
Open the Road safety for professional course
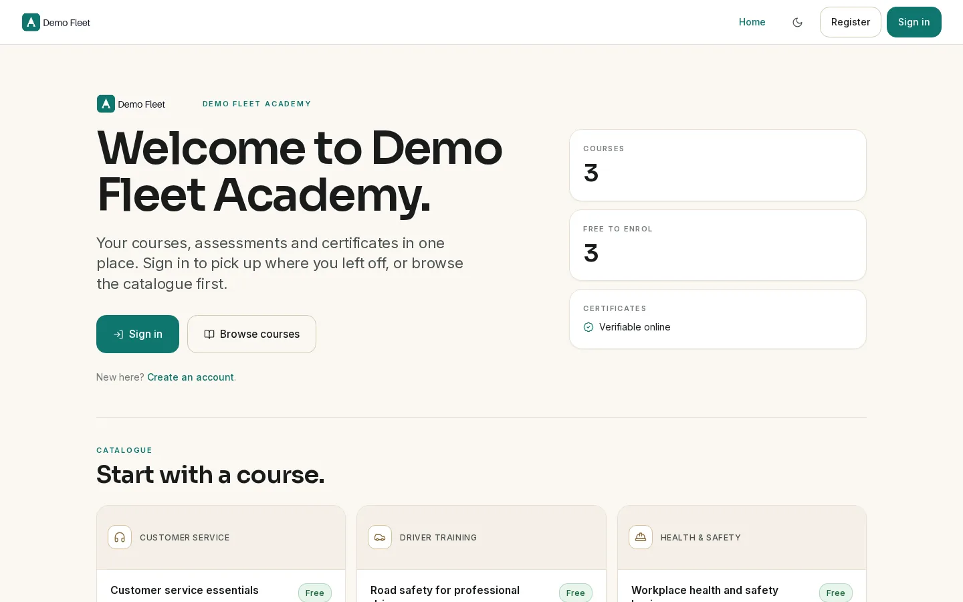tap(445, 593)
